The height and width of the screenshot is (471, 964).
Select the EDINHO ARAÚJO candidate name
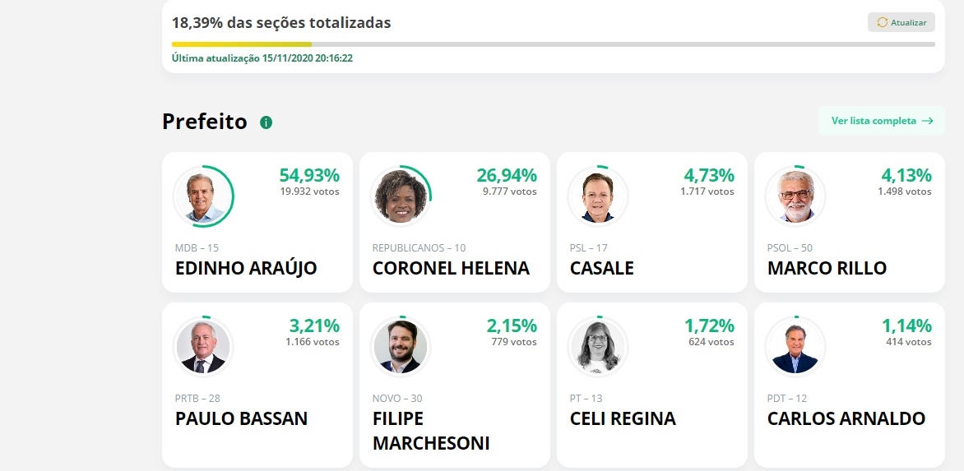[x=246, y=269]
